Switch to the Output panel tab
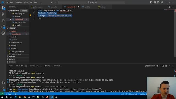The height and width of the screenshot is (99, 176). point(57,66)
